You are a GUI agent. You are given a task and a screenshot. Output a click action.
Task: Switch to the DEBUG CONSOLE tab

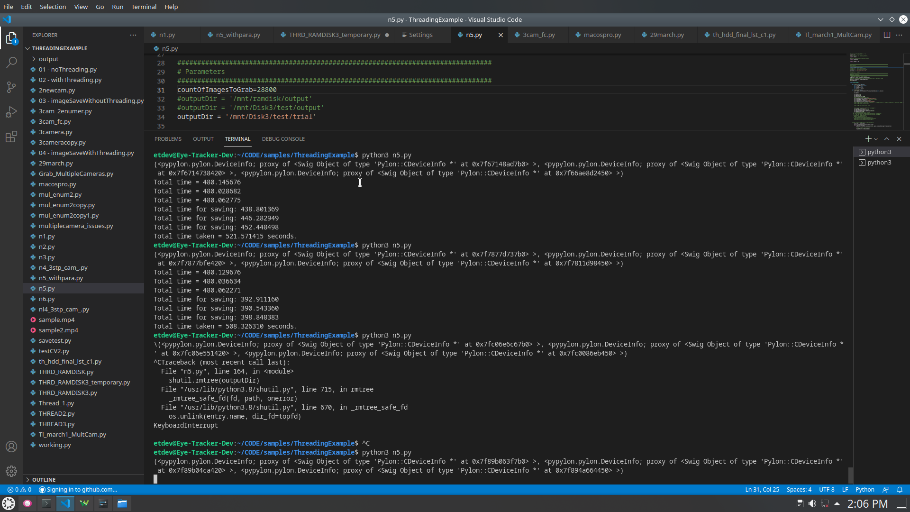[283, 139]
